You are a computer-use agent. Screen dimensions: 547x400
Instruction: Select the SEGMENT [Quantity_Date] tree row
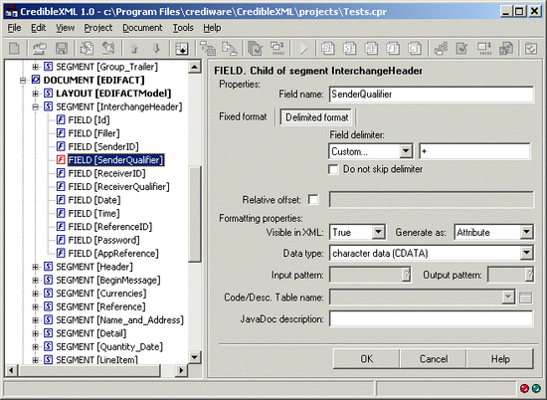(x=109, y=346)
